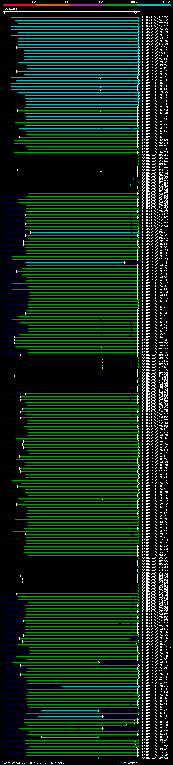Viewport: 173px width, 765px height.
Task: Select the UniRef100_A7PAM8 label
Action: click(155, 101)
